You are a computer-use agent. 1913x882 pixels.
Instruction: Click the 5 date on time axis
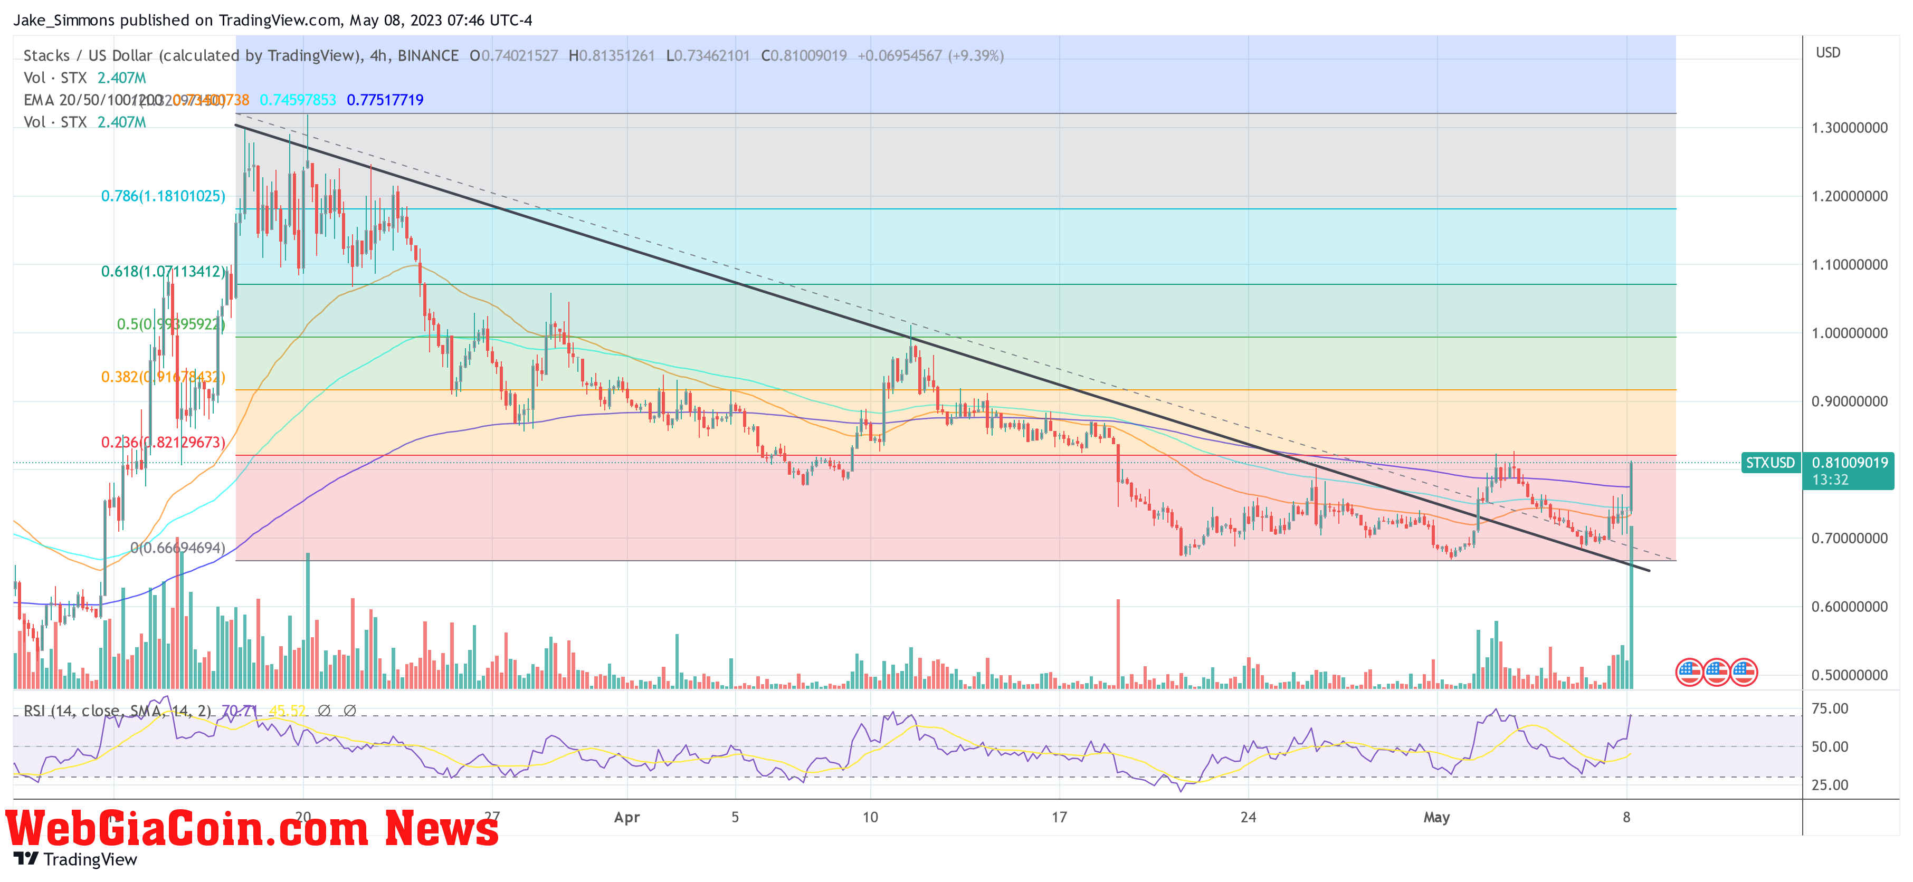(x=735, y=818)
